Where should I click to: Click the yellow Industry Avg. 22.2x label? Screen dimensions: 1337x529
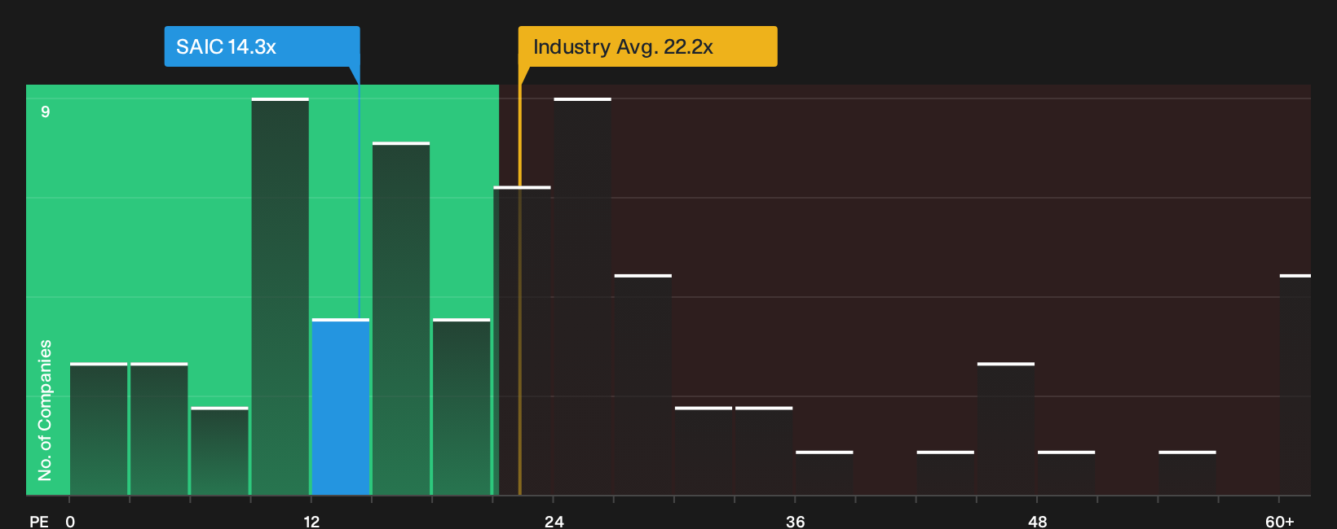pyautogui.click(x=648, y=46)
